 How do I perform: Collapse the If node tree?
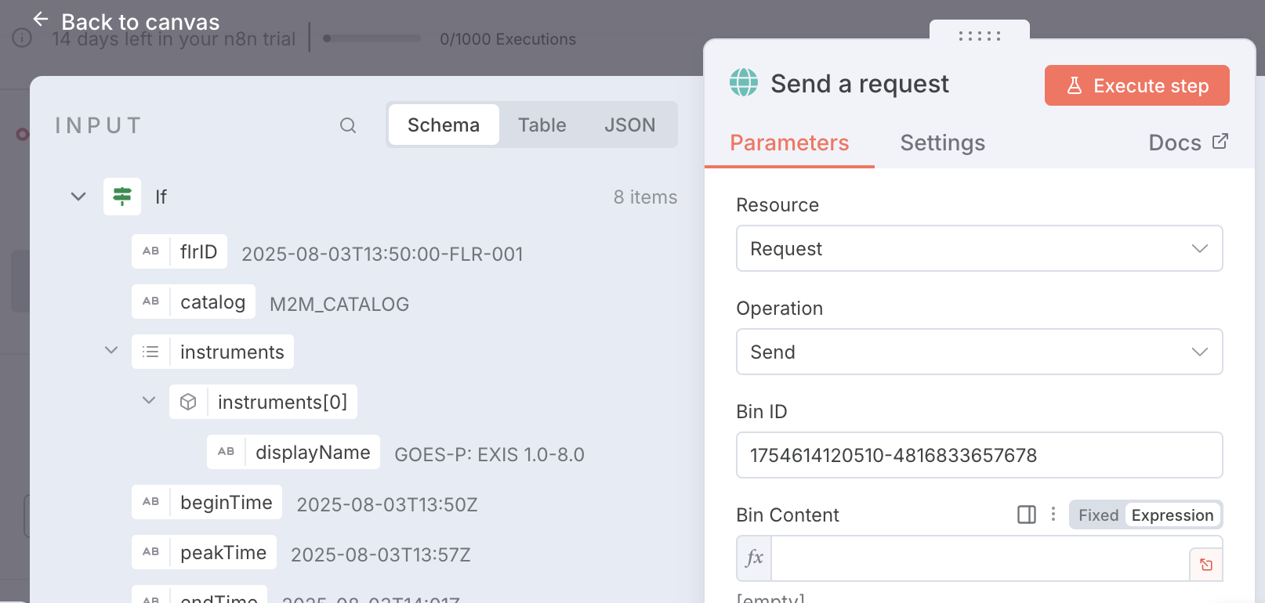(78, 197)
